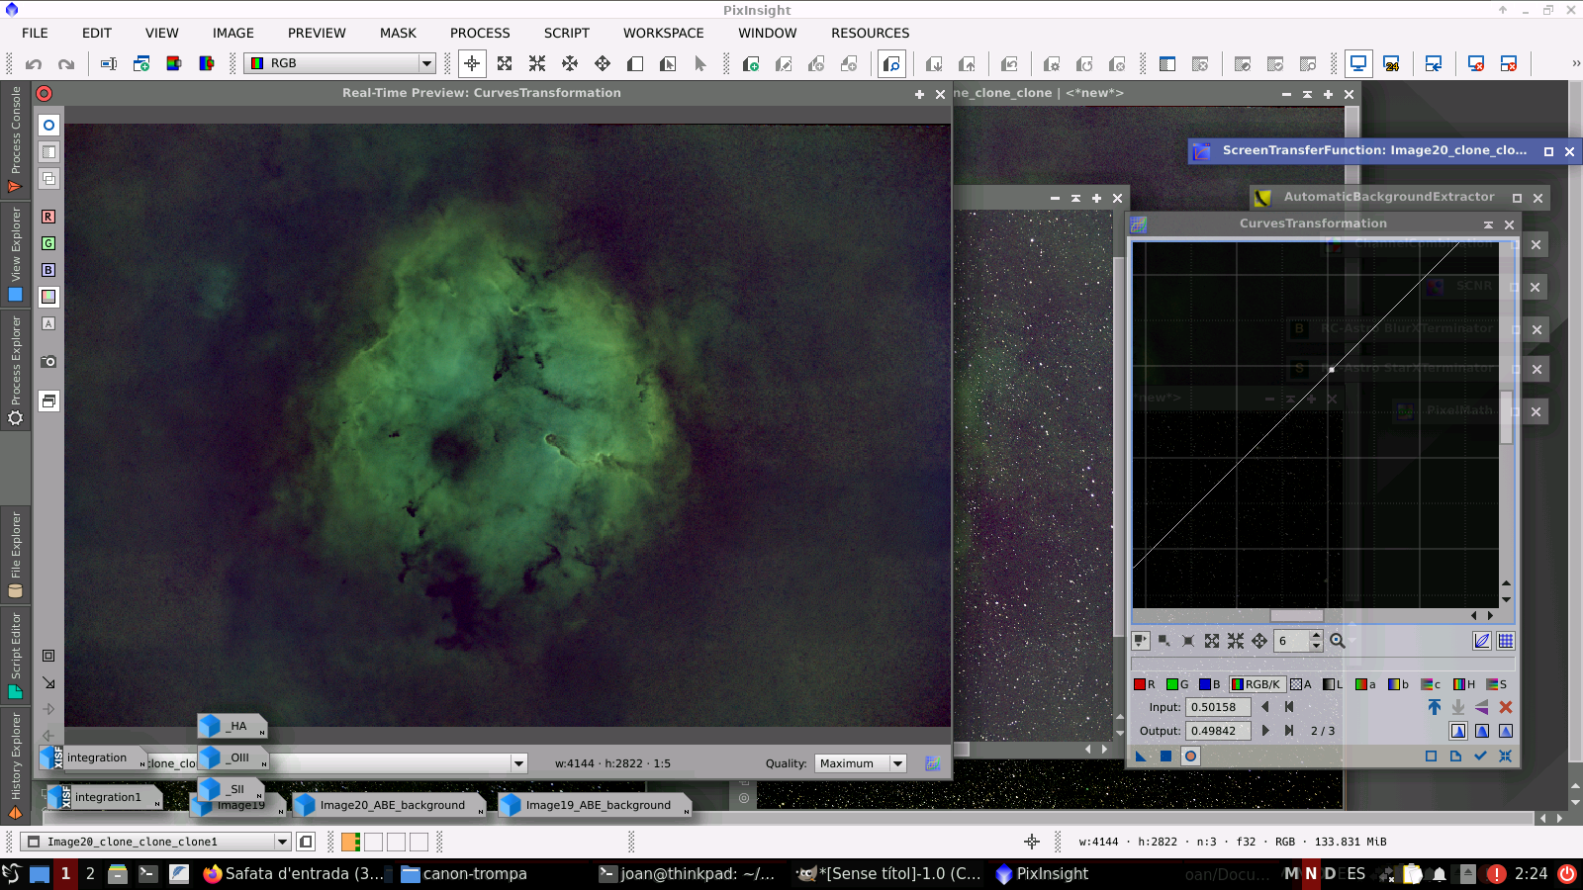Apply CurvesTransformation with the blue checkmark

click(x=1480, y=756)
